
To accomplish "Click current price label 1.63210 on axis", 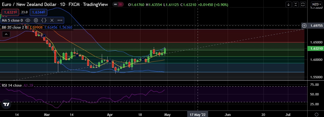I will coord(315,49).
